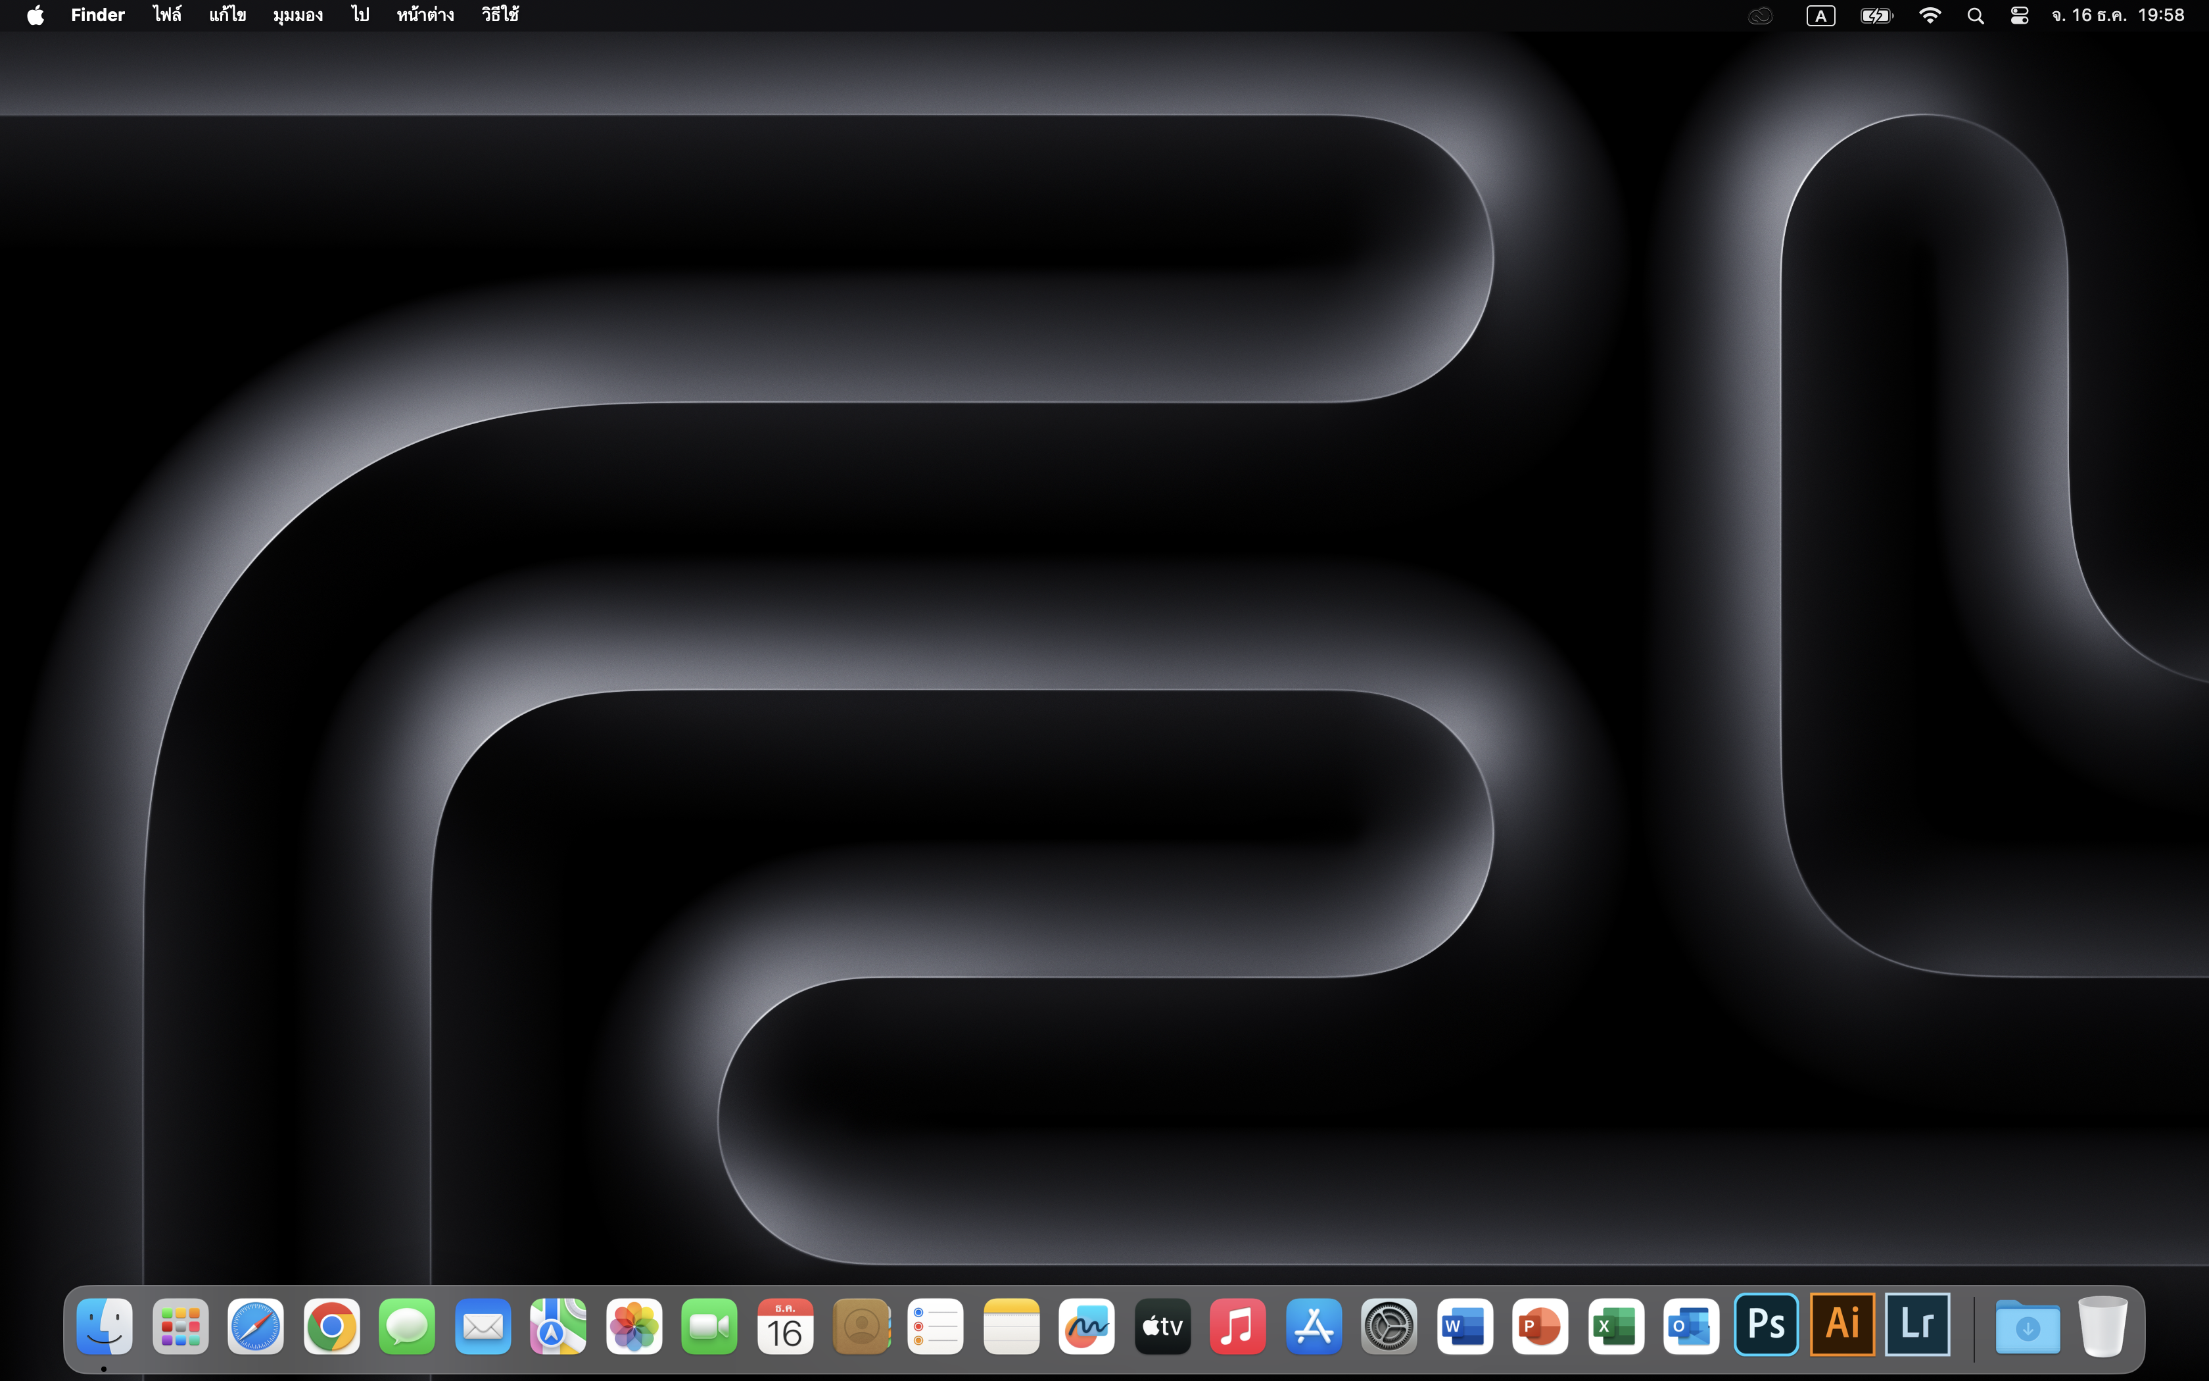The width and height of the screenshot is (2209, 1381).
Task: Open Finder from the Dock
Action: tap(104, 1325)
